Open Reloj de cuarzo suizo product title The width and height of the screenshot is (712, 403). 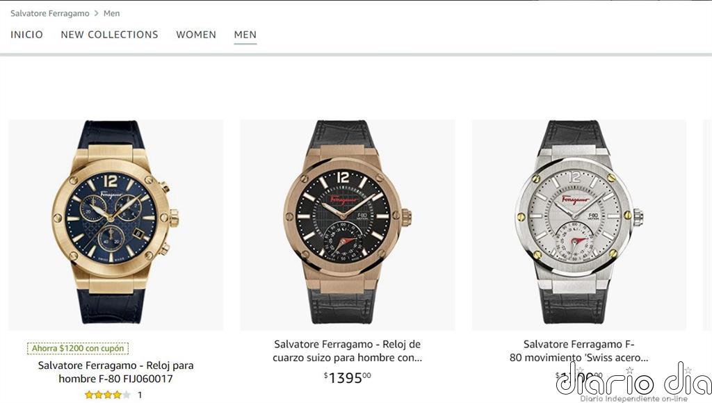[x=348, y=351]
